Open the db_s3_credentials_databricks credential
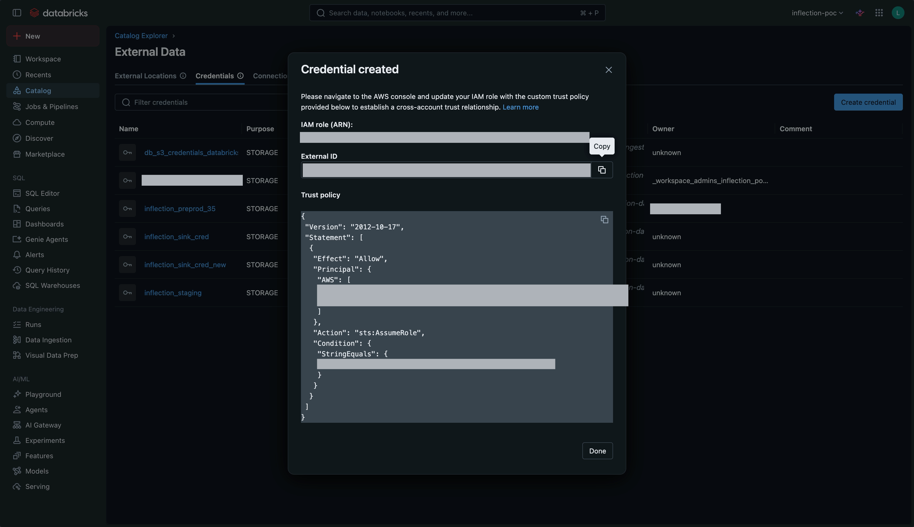914x527 pixels. 191,153
